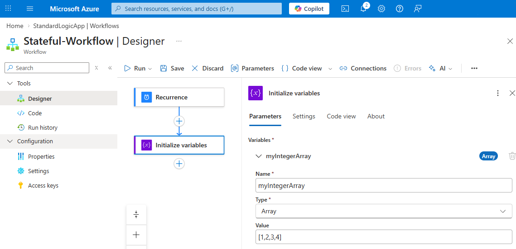Open the Type dropdown showing Array
Image resolution: width=516 pixels, height=249 pixels.
coord(384,211)
